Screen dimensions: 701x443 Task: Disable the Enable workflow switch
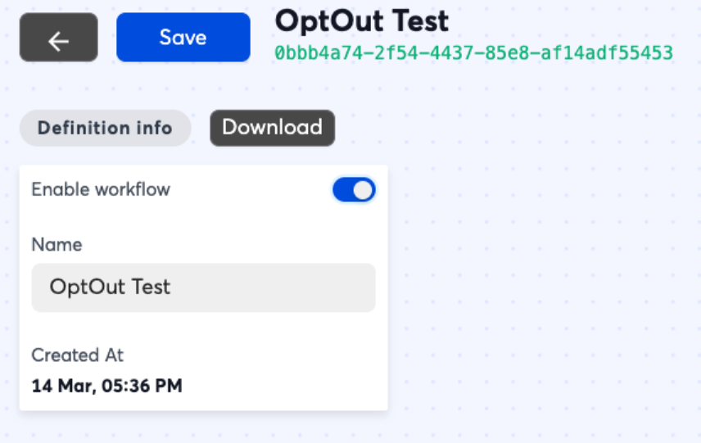pos(354,190)
